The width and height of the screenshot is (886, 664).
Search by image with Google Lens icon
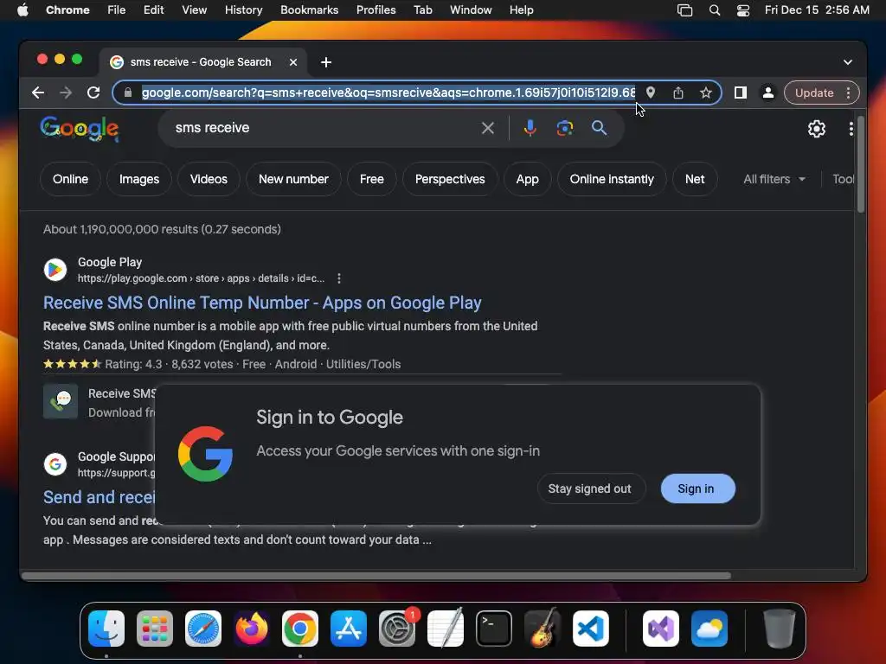(x=564, y=128)
